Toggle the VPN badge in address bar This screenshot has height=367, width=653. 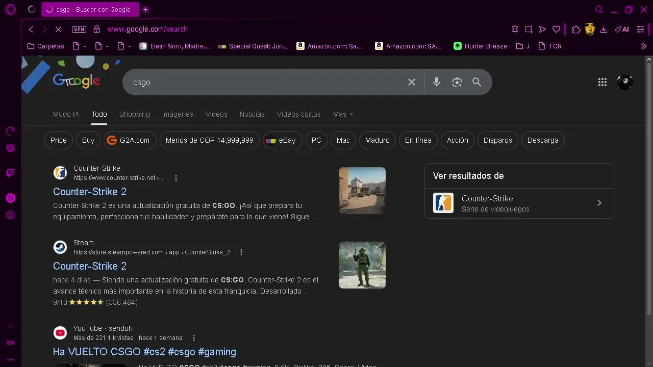(79, 29)
